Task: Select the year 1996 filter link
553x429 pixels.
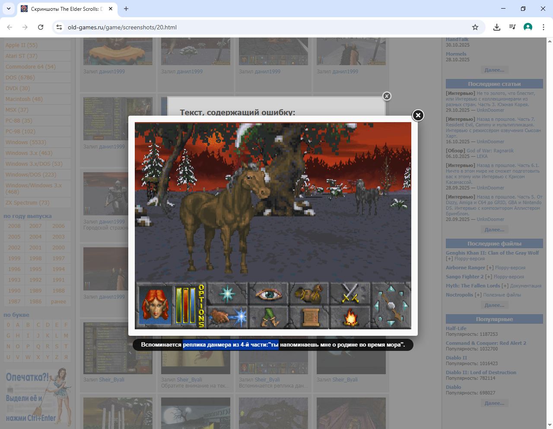Action: pos(14,269)
